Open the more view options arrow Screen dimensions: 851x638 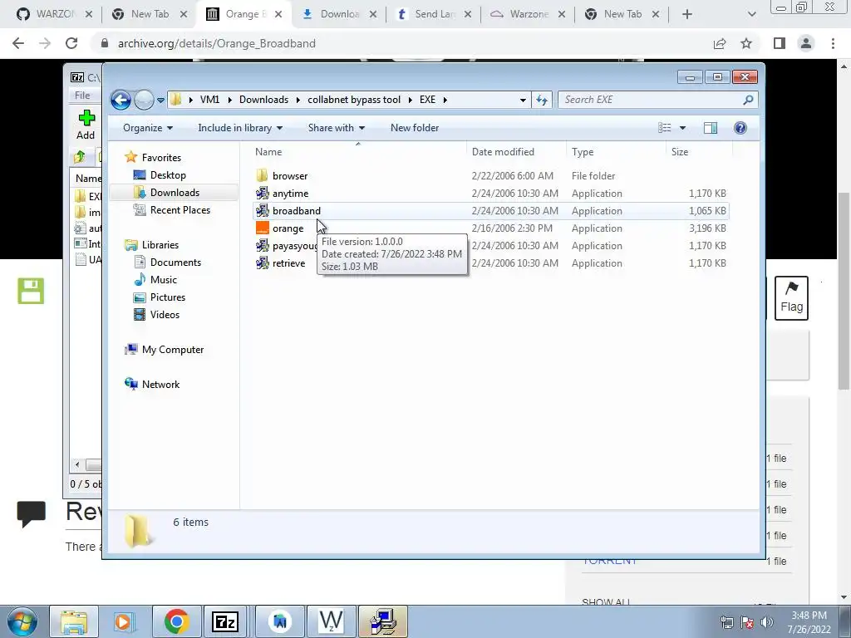click(x=683, y=128)
